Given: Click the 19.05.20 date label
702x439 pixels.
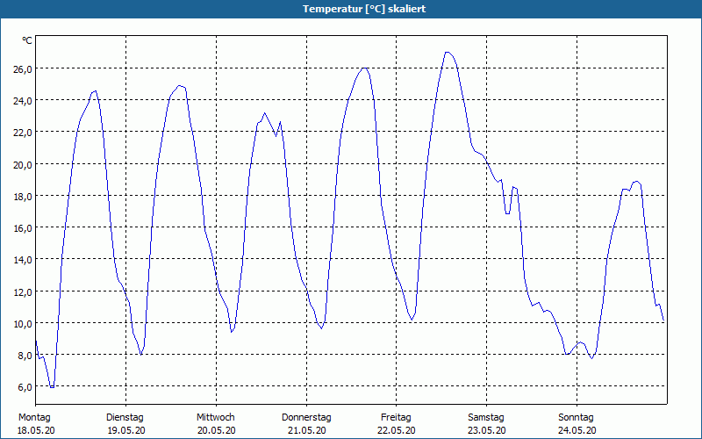Looking at the screenshot, I should (126, 430).
